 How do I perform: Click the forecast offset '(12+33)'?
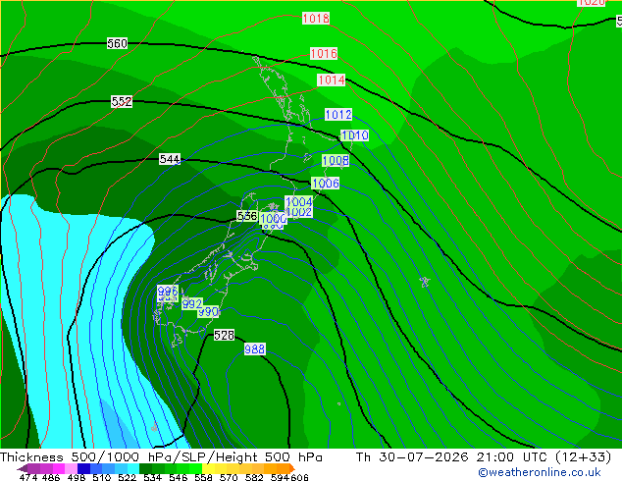(x=583, y=457)
